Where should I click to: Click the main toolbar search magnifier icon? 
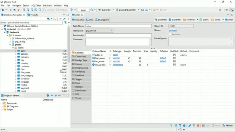220,10
